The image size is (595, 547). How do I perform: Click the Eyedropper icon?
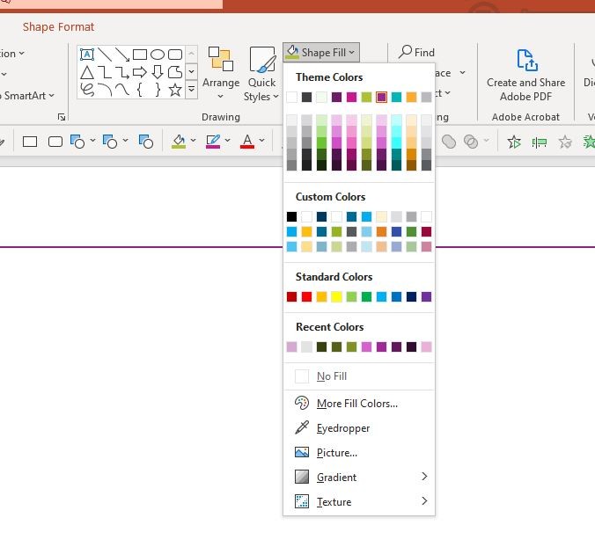coord(302,427)
